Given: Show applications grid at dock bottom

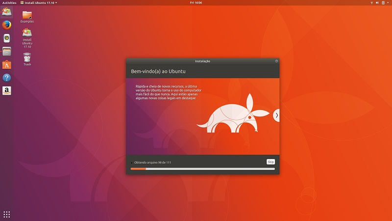Looking at the screenshot, I should tap(7, 214).
